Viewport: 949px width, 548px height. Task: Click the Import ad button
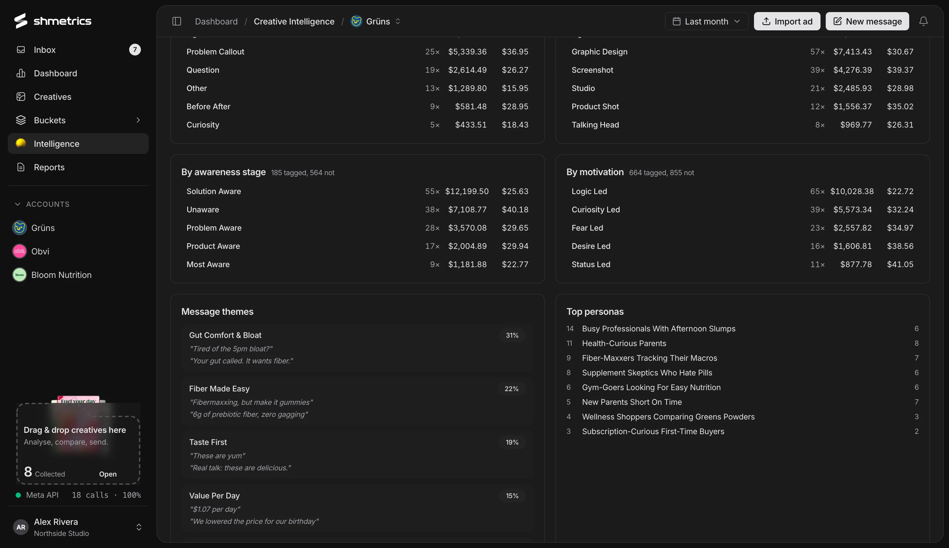(x=787, y=22)
